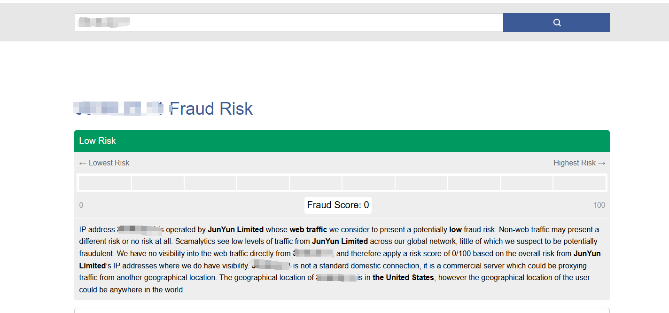This screenshot has height=313, width=669.
Task: Click 'JunYun Limited' after 'operated by'
Action: click(235, 230)
